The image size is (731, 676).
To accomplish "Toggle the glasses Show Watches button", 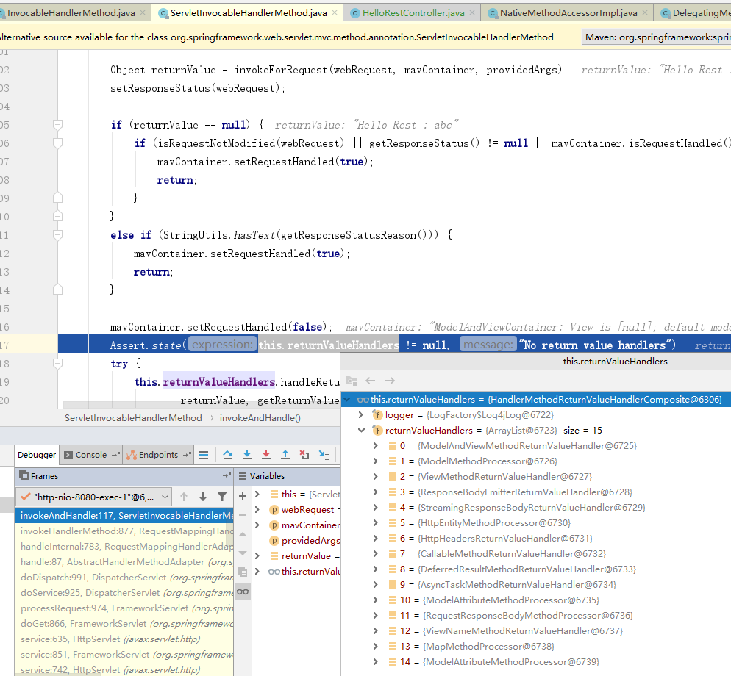I will [243, 591].
